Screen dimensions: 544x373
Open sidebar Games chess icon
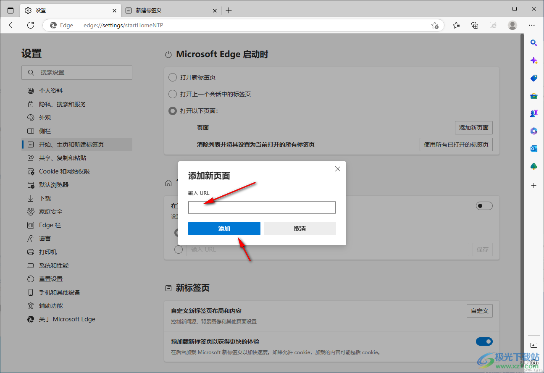(x=534, y=113)
